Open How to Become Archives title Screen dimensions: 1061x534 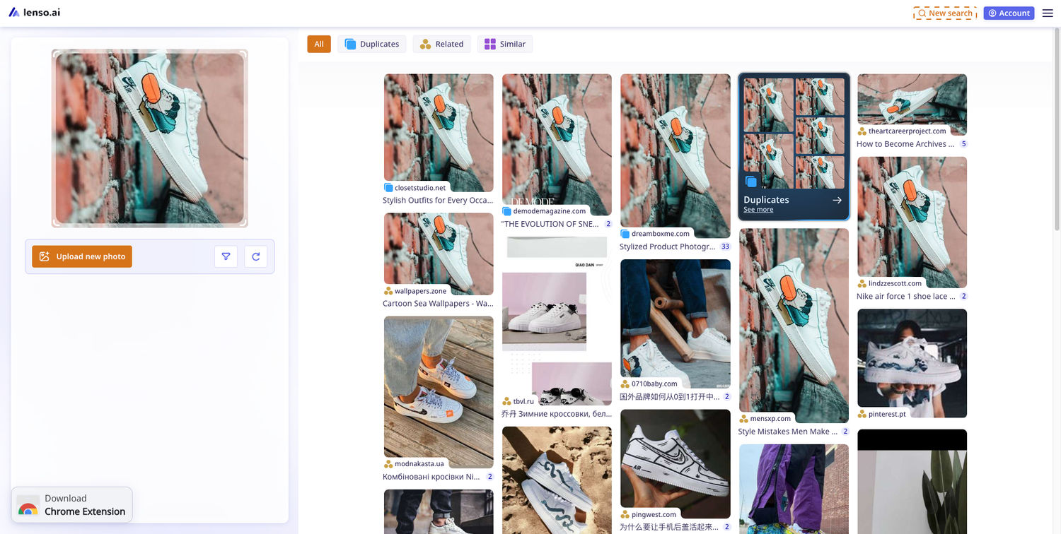pyautogui.click(x=905, y=144)
